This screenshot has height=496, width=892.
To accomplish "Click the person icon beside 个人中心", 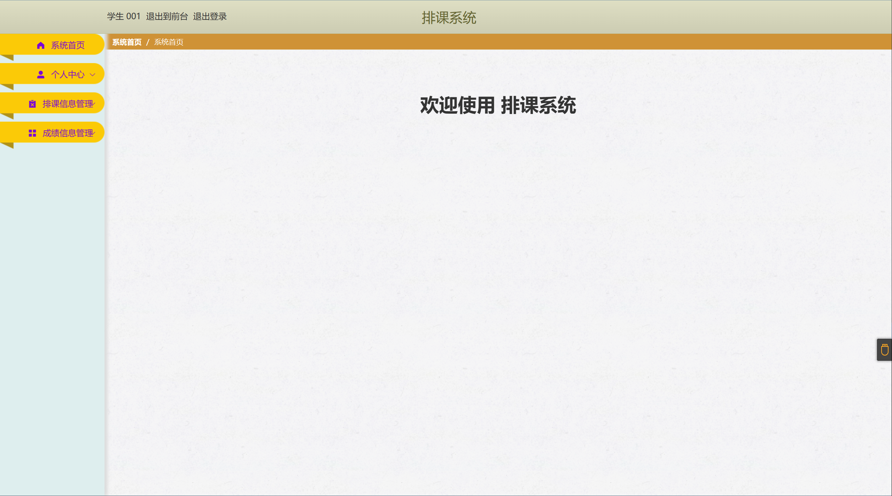I will tap(41, 75).
